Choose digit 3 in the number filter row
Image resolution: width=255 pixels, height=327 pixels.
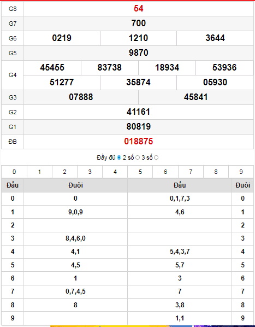click(x=90, y=172)
